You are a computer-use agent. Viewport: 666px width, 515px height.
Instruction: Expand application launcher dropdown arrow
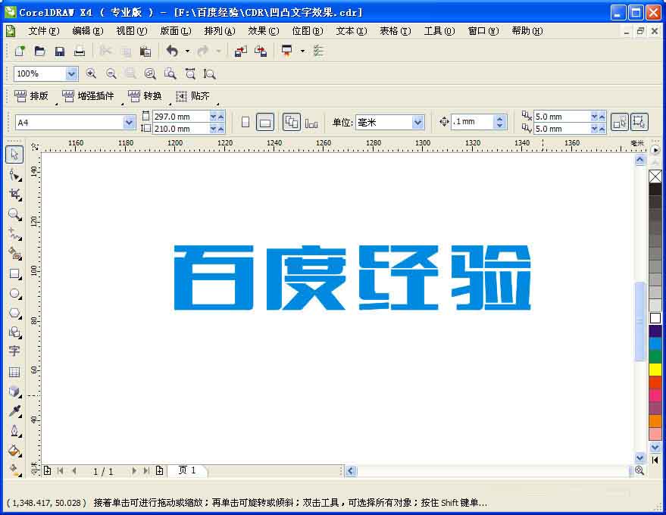(x=302, y=51)
